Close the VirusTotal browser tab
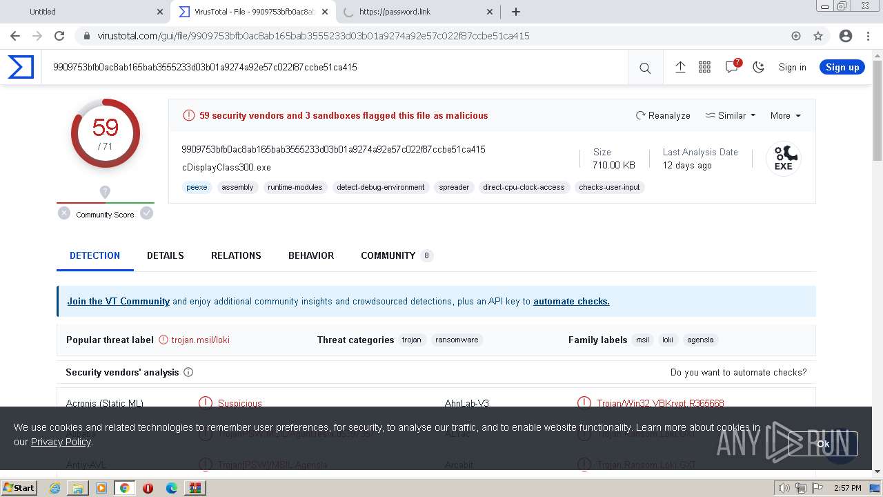883x497 pixels. [325, 12]
